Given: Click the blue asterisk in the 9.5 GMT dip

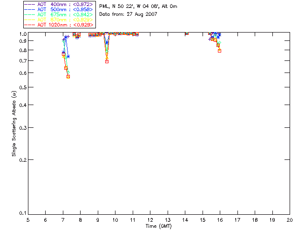Looking at the screenshot, I should [107, 43].
